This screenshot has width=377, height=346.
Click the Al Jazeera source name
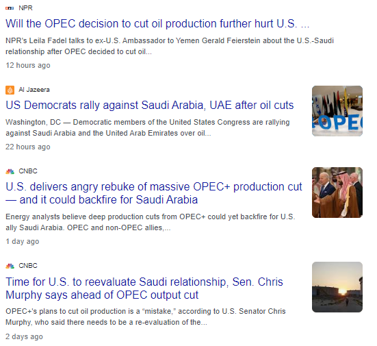click(x=34, y=90)
